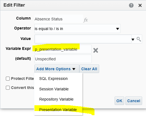Screen dimensions: 146x116
Task: Open the fx column formula editor
Action: (x=86, y=20)
